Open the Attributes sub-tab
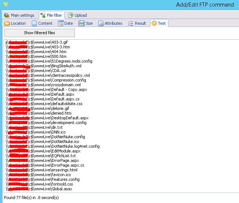239x203 pixels. click(110, 23)
